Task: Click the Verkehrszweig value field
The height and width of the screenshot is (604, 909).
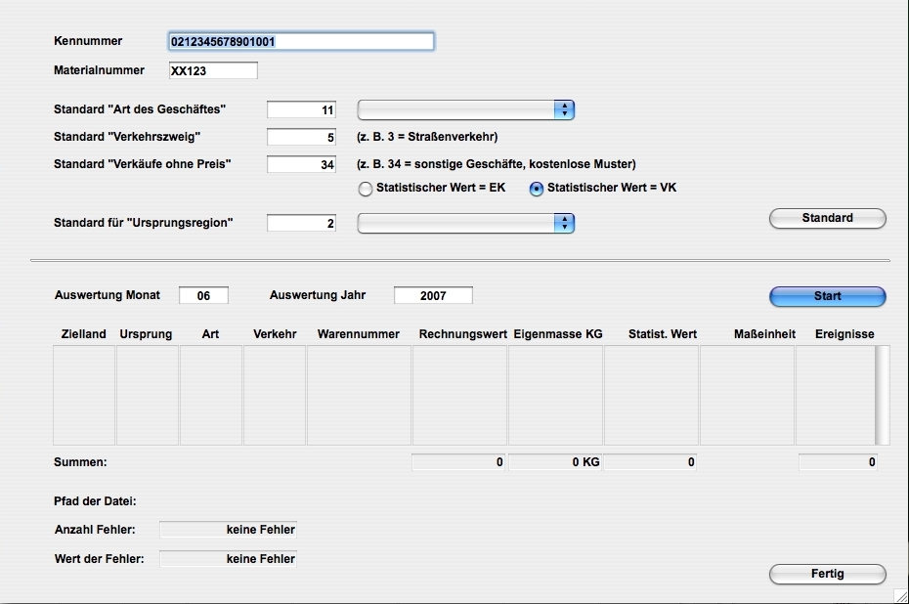Action: [x=301, y=138]
